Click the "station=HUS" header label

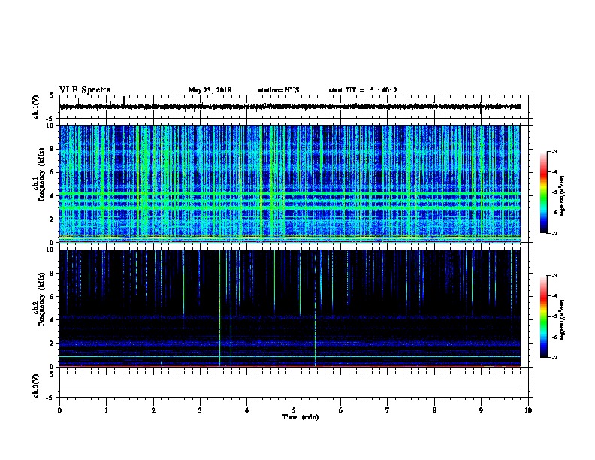(x=279, y=90)
